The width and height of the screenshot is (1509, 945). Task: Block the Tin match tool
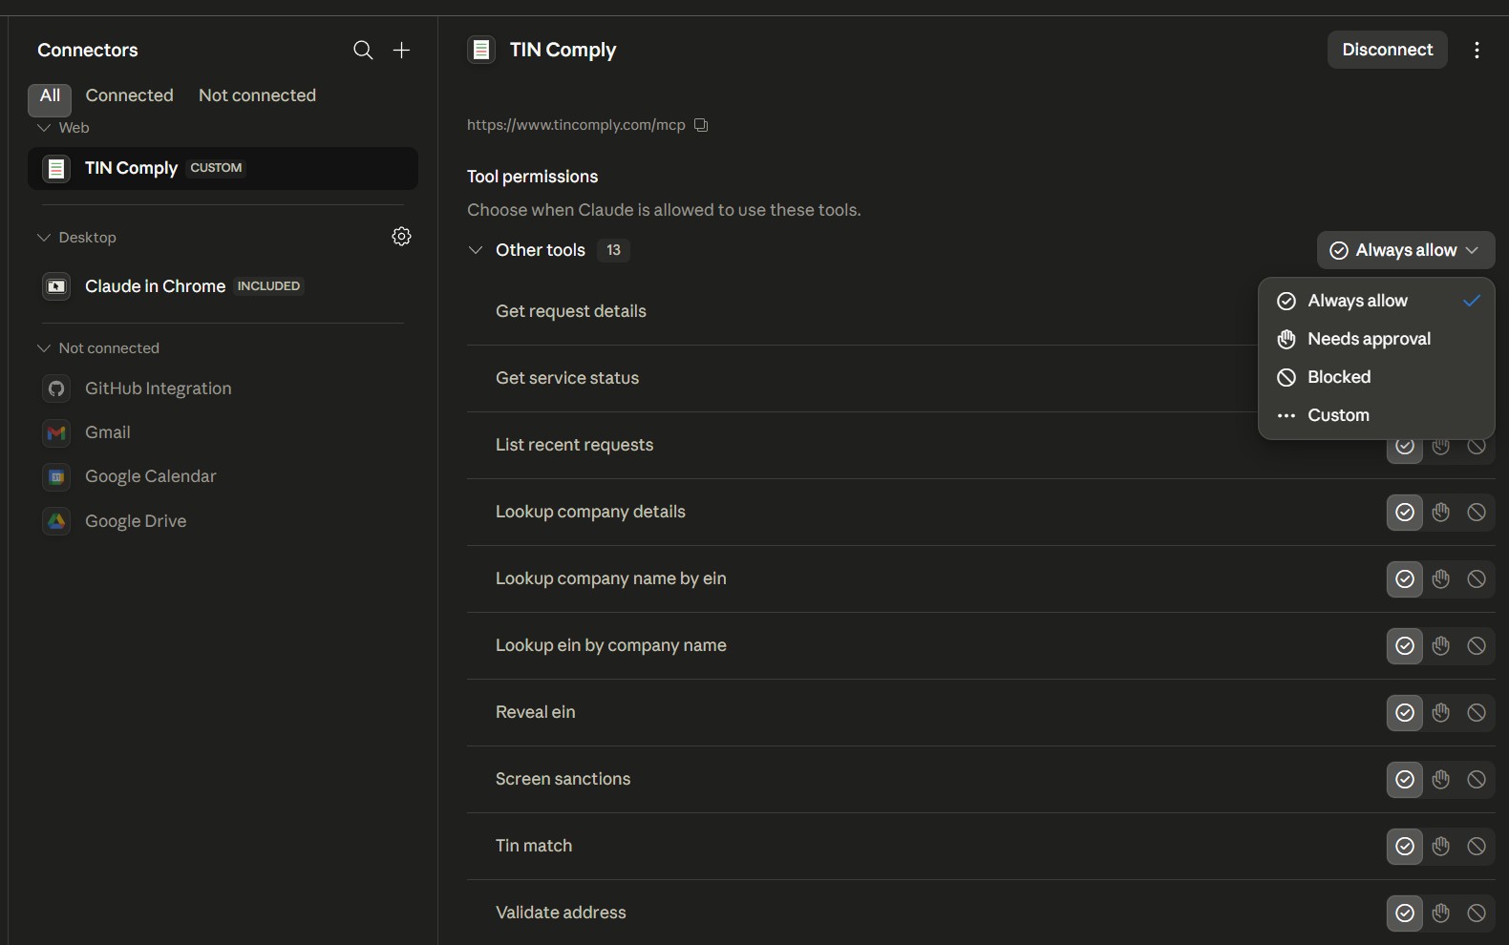[x=1477, y=847]
